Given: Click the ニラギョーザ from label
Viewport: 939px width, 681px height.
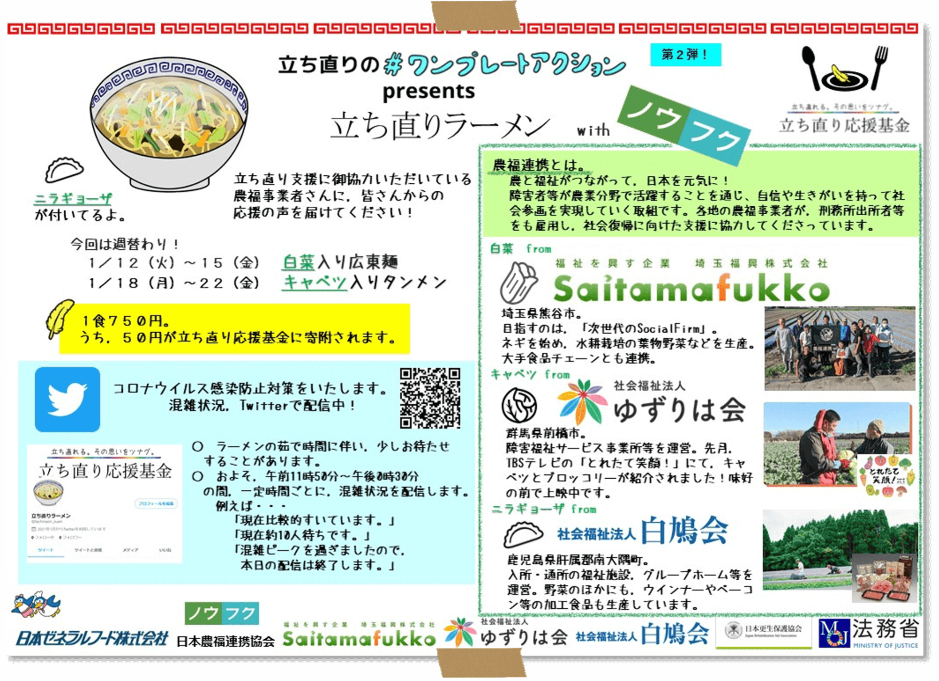Looking at the screenshot, I should coord(544,509).
